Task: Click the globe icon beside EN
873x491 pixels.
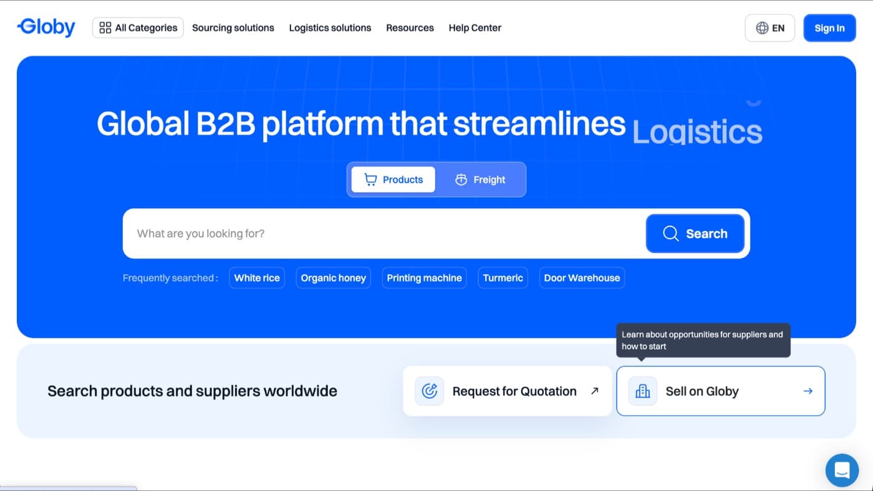Action: 761,28
